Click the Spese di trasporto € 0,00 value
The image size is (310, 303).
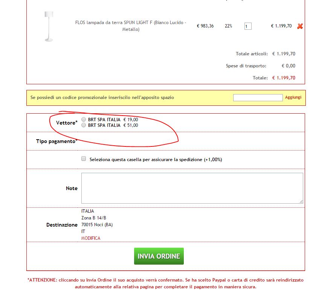point(289,66)
